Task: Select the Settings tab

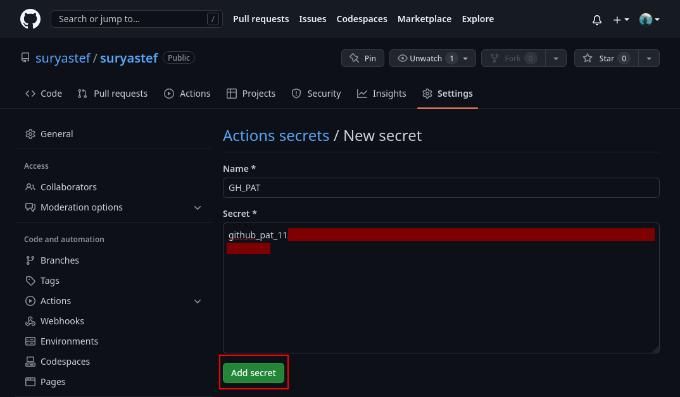Action: pyautogui.click(x=448, y=94)
